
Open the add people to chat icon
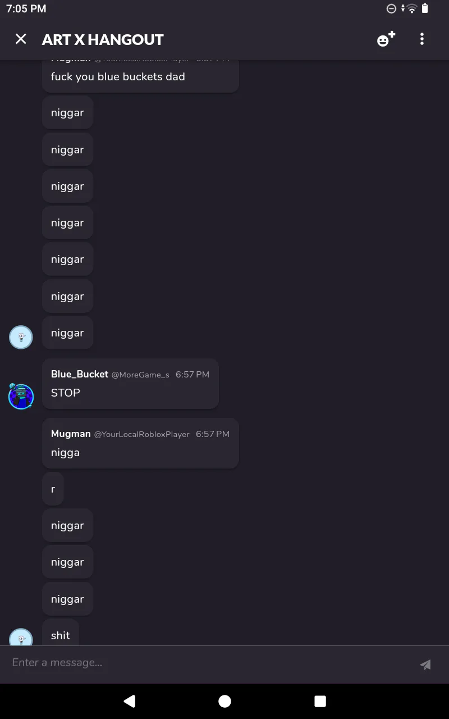pyautogui.click(x=386, y=39)
